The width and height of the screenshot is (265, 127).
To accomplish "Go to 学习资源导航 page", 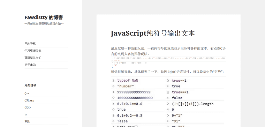I will coord(33,51).
